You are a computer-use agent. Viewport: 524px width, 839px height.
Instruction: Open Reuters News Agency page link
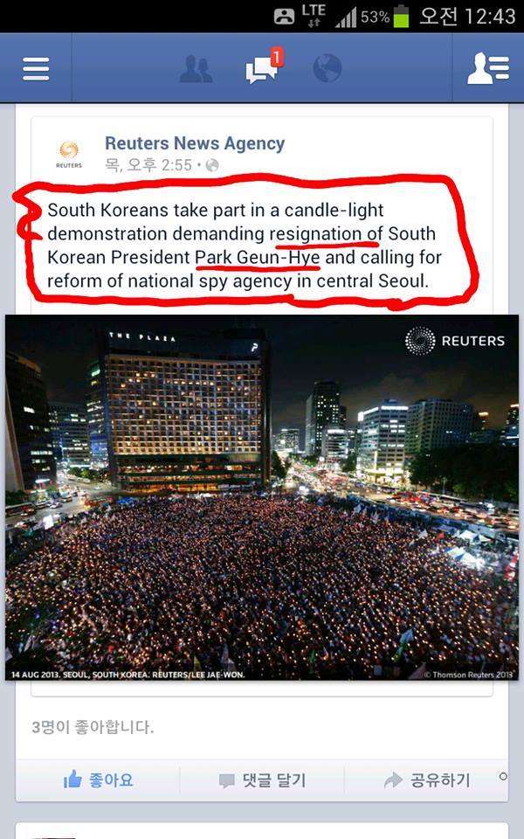[195, 143]
